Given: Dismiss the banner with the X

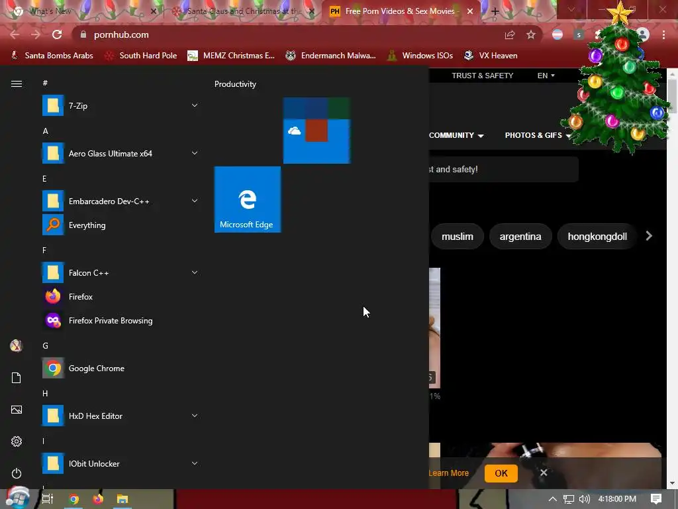Looking at the screenshot, I should point(544,473).
